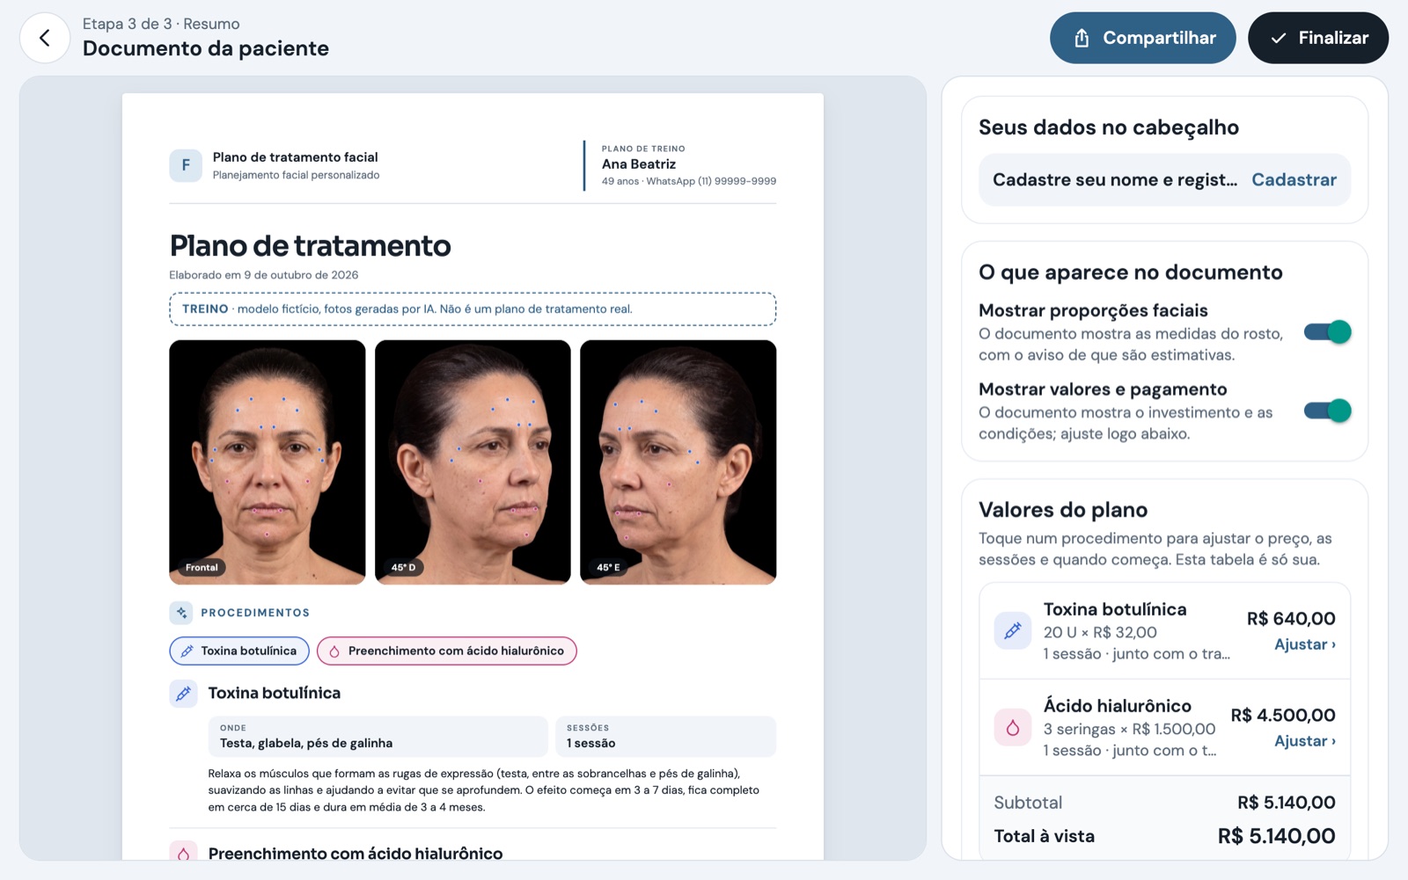Image resolution: width=1408 pixels, height=880 pixels.
Task: Toggle Mostrar valores e pagamento switch
Action: (x=1327, y=411)
